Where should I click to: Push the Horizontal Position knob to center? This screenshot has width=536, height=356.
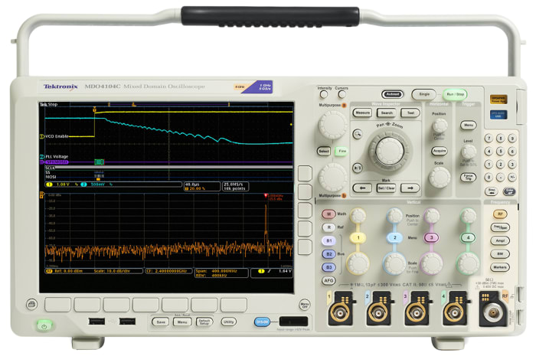click(440, 126)
